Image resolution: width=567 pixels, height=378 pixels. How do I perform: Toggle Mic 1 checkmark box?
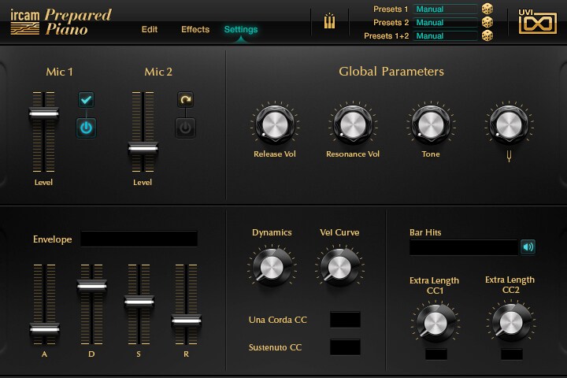[86, 99]
